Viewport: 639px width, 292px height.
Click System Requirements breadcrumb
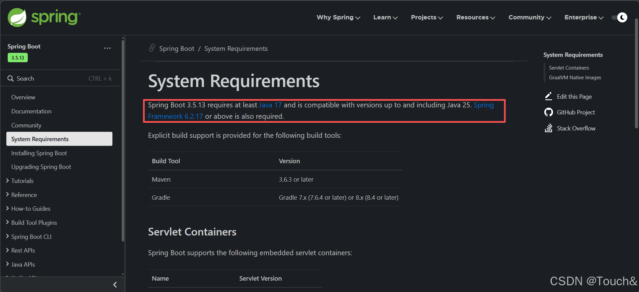click(x=236, y=49)
